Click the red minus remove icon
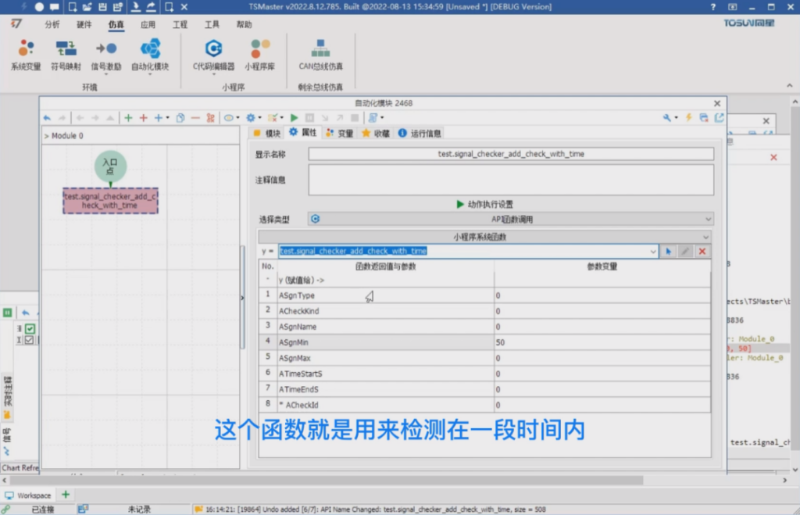800x515 pixels. [195, 118]
